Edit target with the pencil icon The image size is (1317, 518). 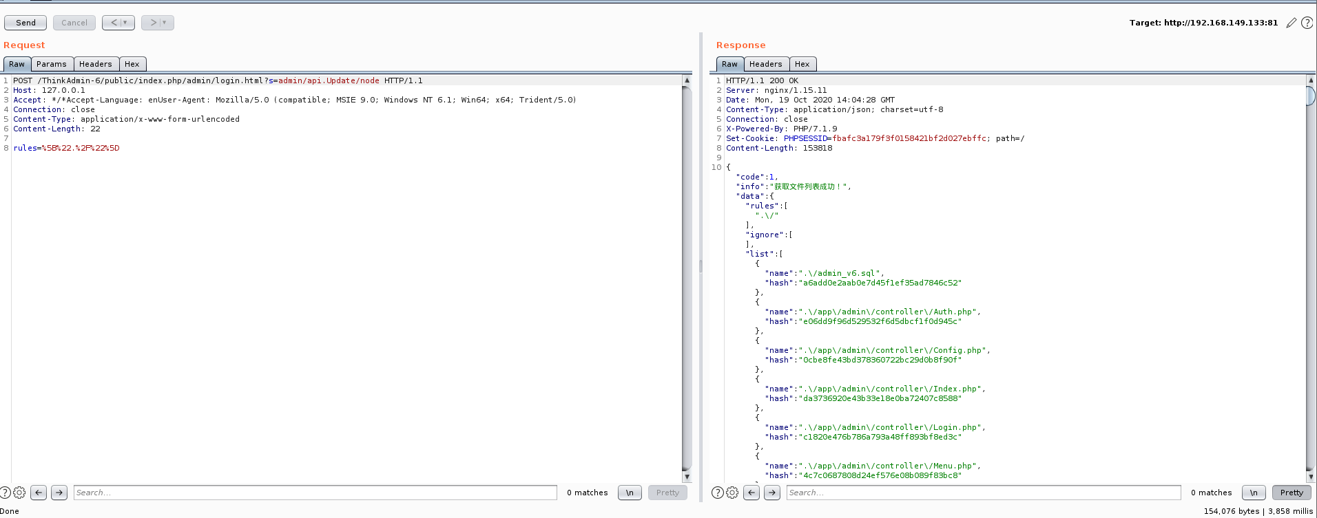1292,23
